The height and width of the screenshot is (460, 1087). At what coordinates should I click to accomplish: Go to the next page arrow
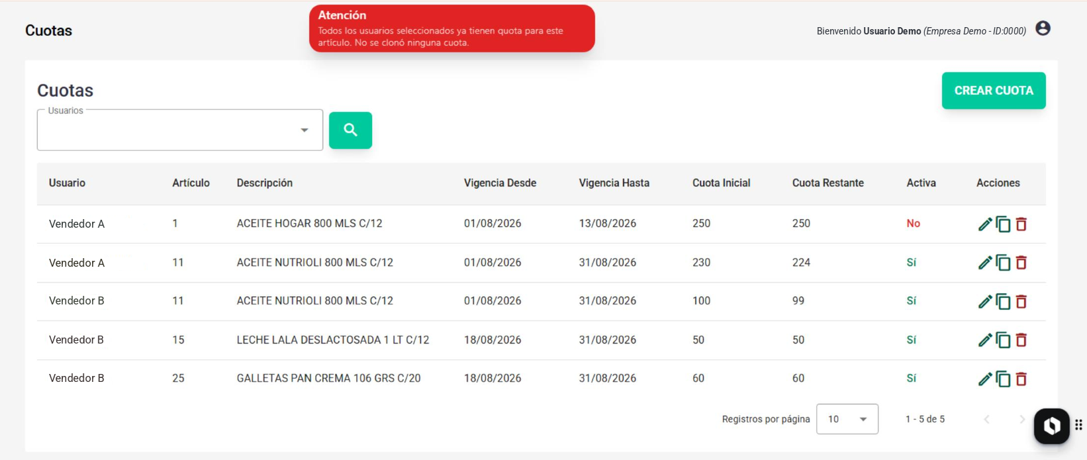tap(1022, 419)
